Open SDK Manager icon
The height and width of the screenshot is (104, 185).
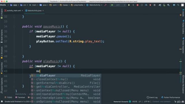click(x=168, y=5)
